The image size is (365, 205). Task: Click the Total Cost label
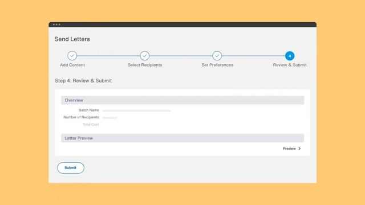91,125
